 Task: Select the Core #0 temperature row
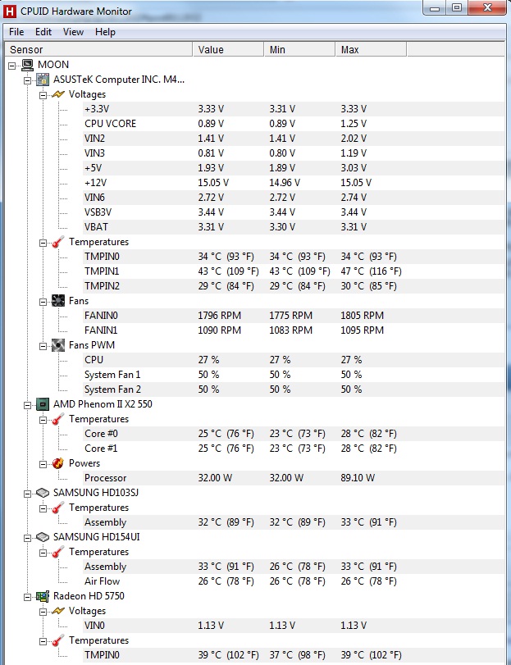pyautogui.click(x=294, y=434)
